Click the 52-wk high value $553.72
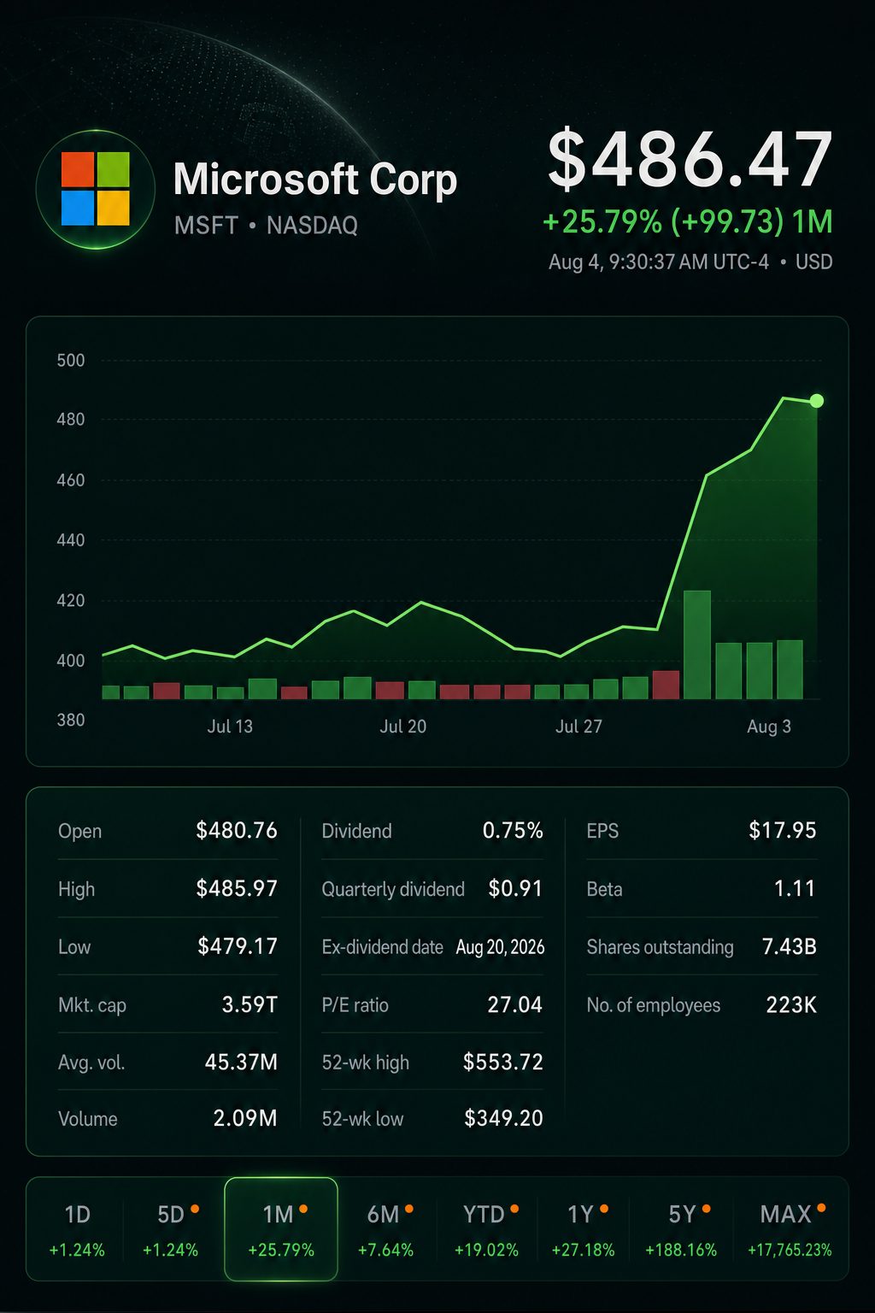Image resolution: width=875 pixels, height=1313 pixels. coord(503,1063)
